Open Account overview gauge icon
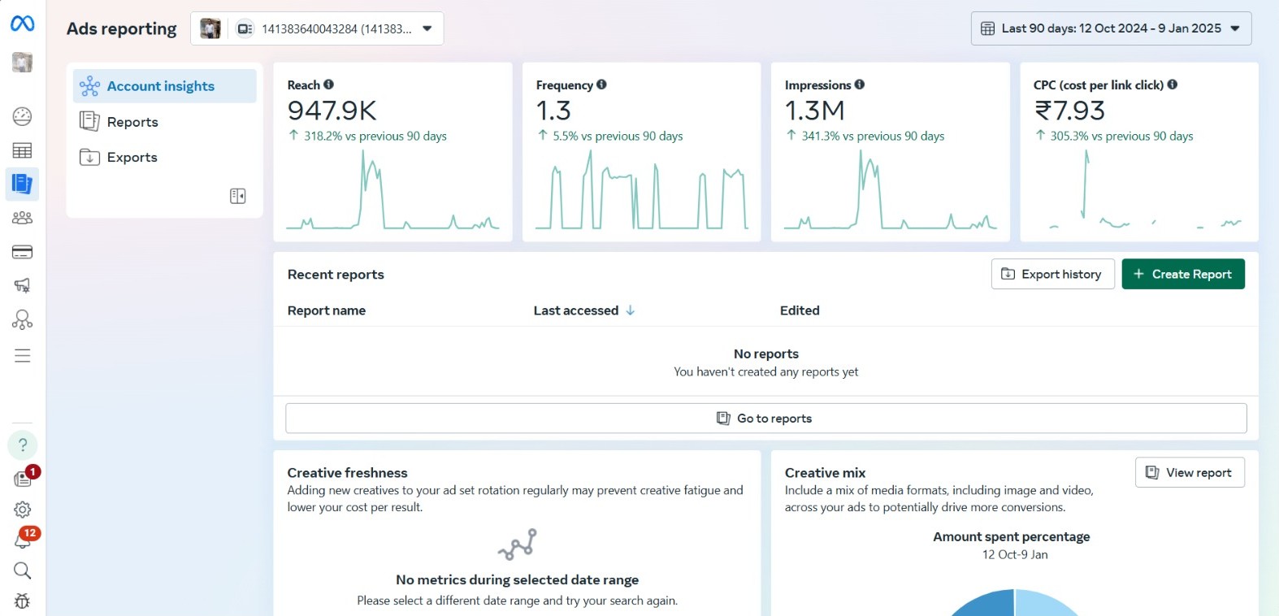This screenshot has height=616, width=1279. coord(22,116)
